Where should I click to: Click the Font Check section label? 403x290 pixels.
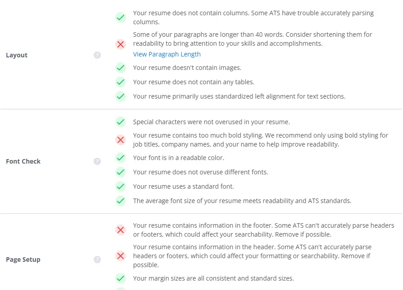(x=23, y=161)
